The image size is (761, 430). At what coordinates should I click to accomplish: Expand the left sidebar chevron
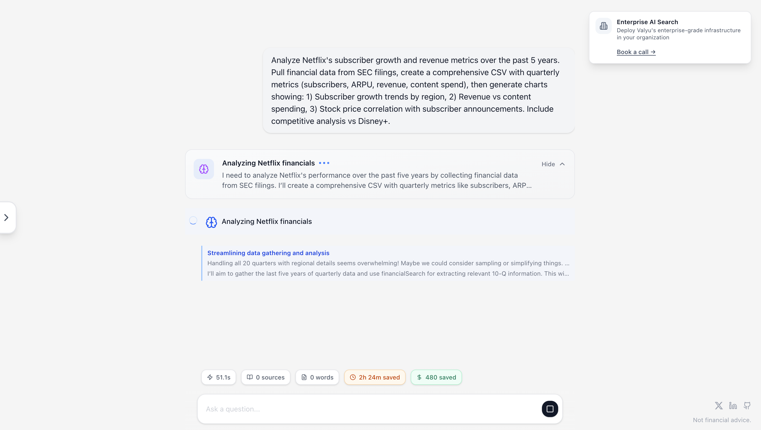coord(7,218)
